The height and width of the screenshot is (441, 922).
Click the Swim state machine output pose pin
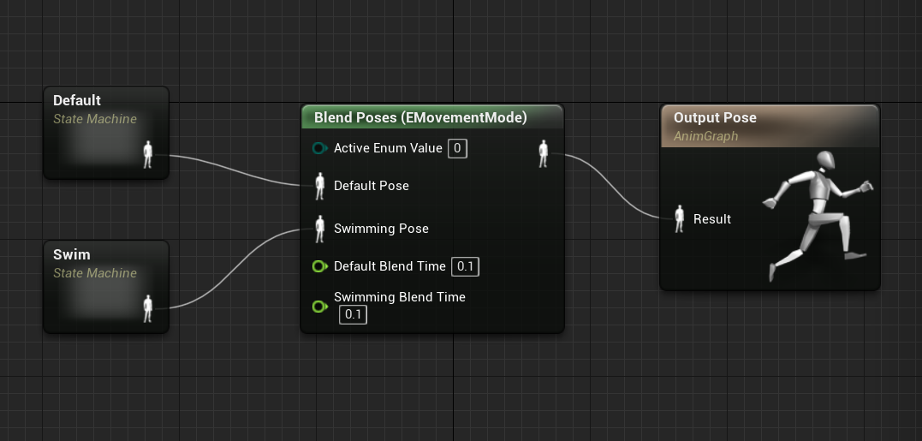point(148,308)
